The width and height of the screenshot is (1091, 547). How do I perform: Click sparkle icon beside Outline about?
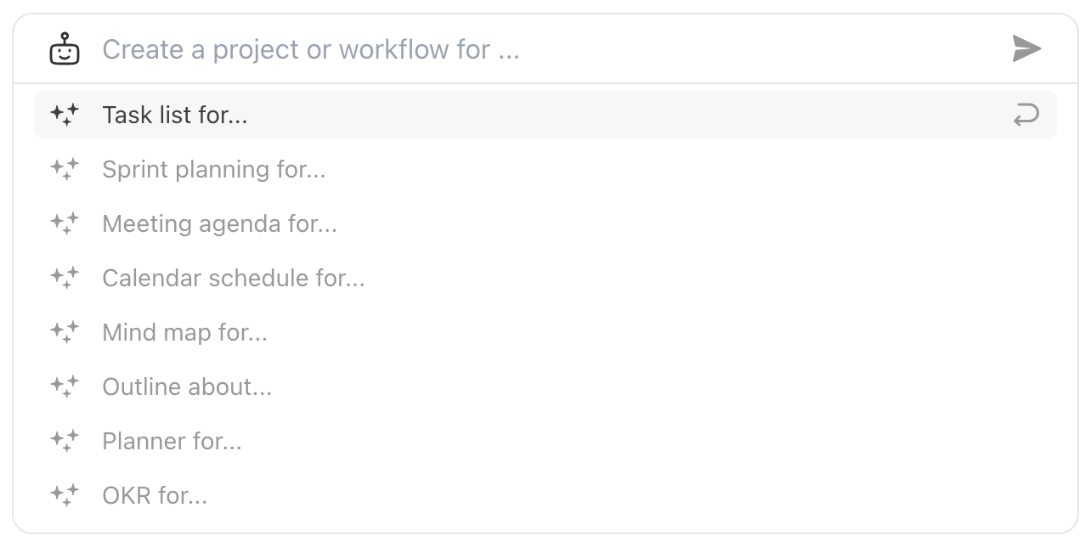(65, 386)
